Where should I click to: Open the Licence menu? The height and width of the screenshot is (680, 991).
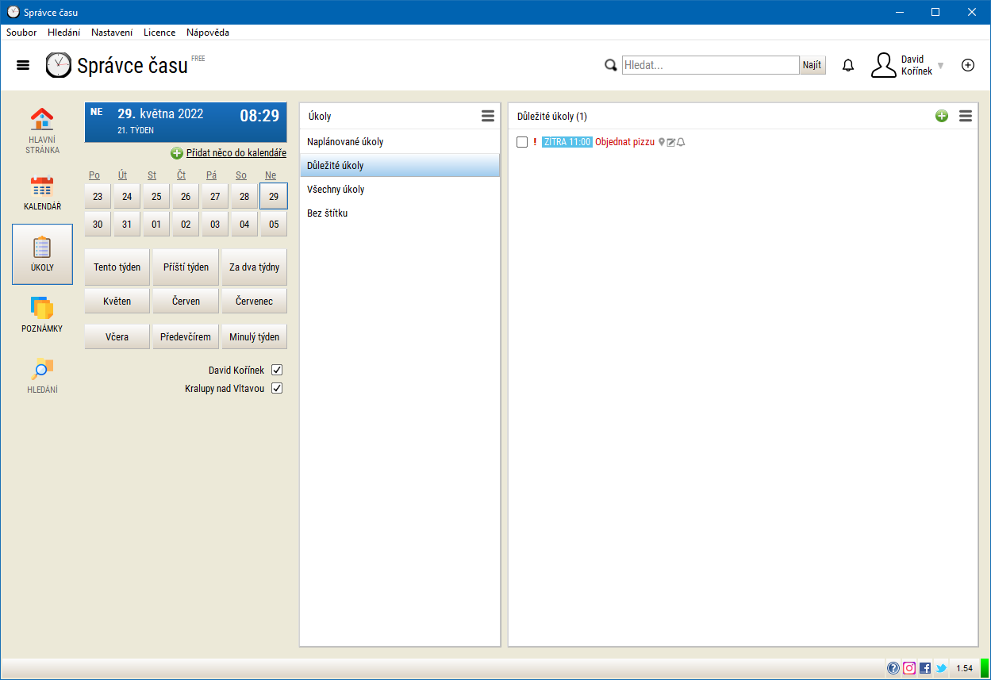click(x=159, y=33)
